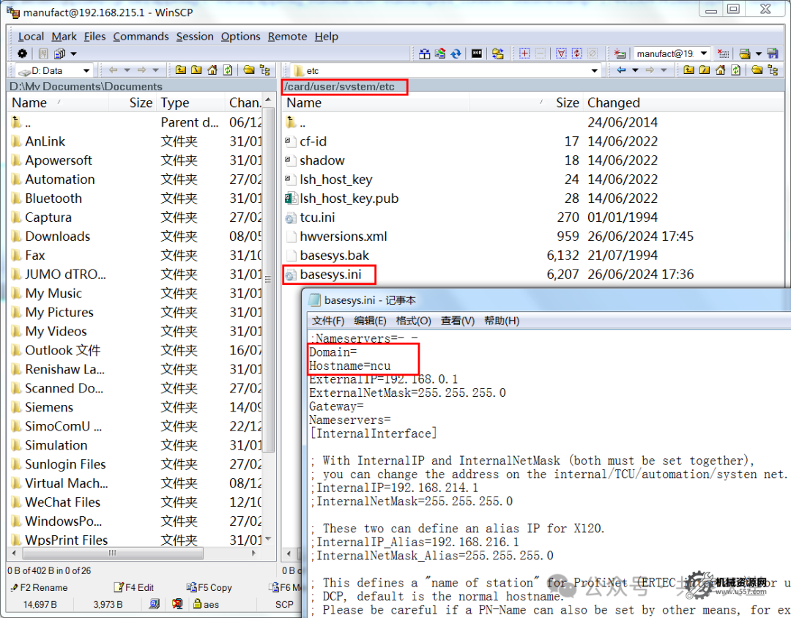Click the new session icon

pos(620,53)
